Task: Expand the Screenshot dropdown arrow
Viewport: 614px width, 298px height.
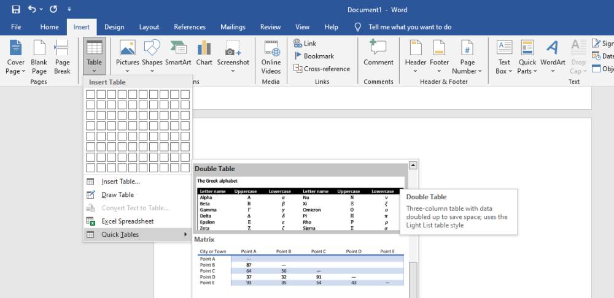Action: pos(233,71)
